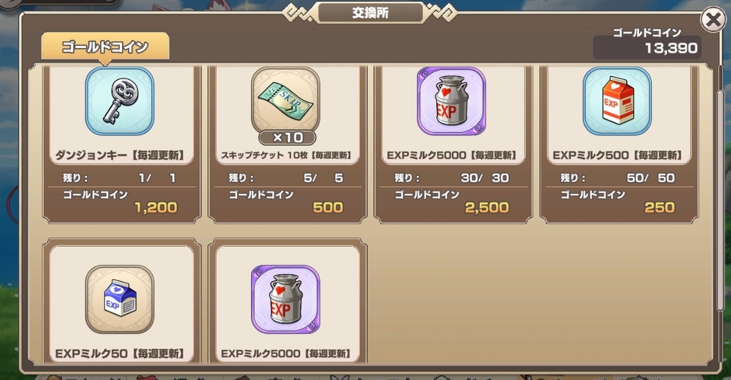Buy Skip Tickets for 500 gold coins
Viewport: 731px width, 380px height.
pos(286,202)
